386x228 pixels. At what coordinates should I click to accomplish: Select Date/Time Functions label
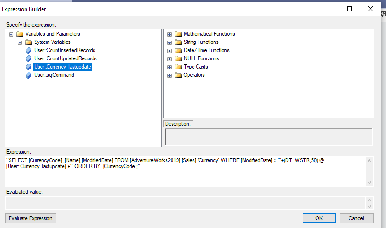pos(207,50)
